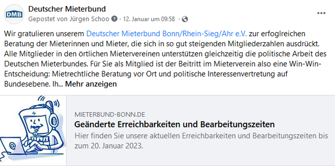Click the MIETERBUND-BONN.DE domain label
This screenshot has height=166, width=335.
tap(110, 114)
